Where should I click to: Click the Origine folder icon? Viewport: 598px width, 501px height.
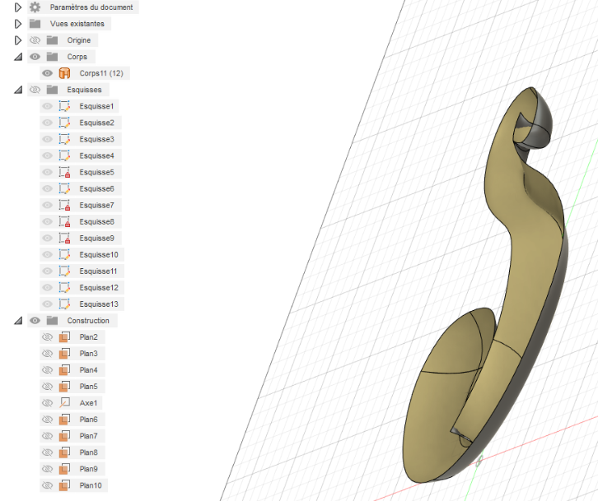[52, 40]
